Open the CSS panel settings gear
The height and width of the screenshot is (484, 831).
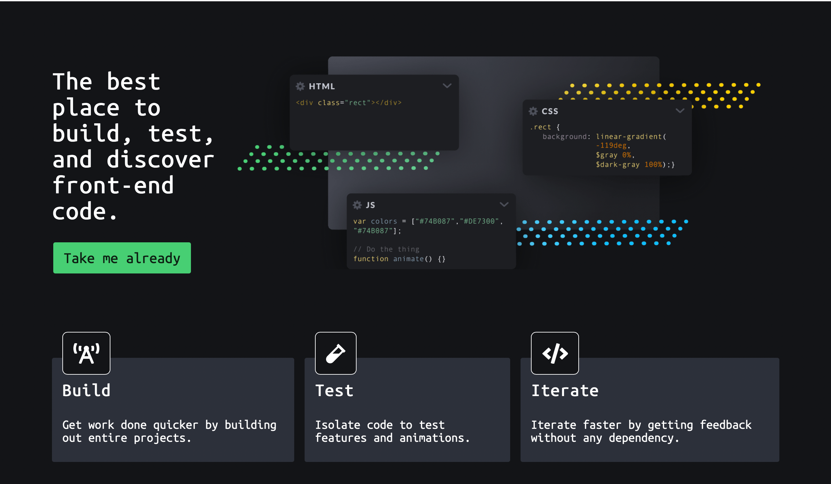[x=533, y=111]
